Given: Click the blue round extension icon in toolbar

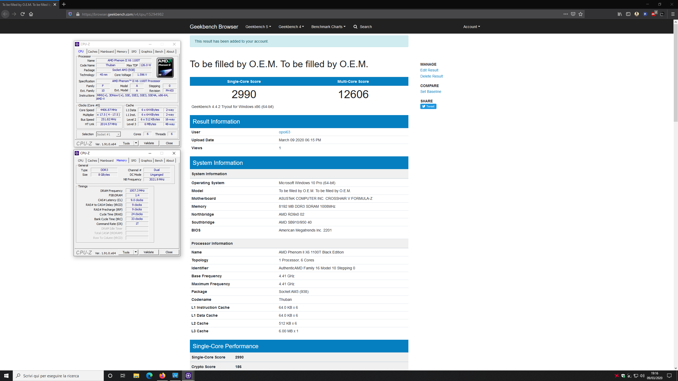Looking at the screenshot, I should [645, 14].
